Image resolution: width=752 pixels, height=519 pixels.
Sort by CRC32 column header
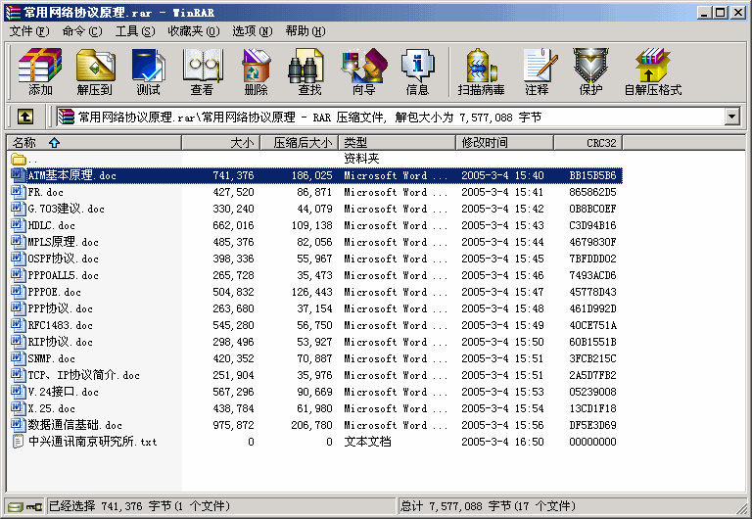click(x=588, y=142)
